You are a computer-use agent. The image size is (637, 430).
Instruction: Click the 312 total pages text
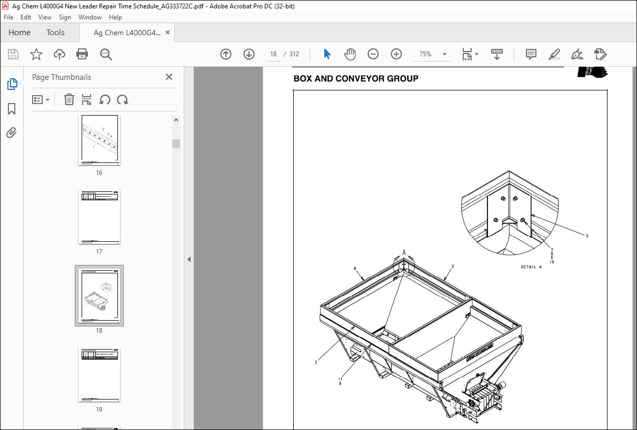[294, 54]
